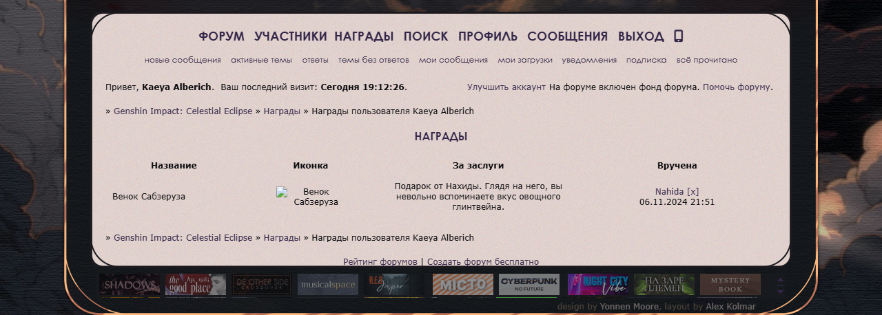Click the Подарок от Нахиды description text
The height and width of the screenshot is (315, 882).
click(478, 197)
